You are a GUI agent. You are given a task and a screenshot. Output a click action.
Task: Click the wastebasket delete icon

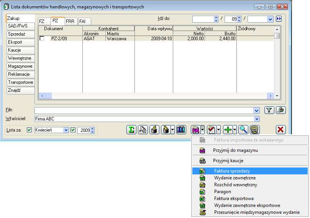point(255,130)
